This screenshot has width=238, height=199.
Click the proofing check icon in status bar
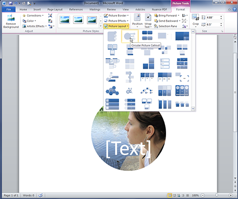pos(41,195)
